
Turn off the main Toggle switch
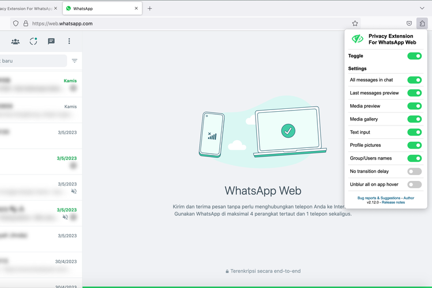414,56
